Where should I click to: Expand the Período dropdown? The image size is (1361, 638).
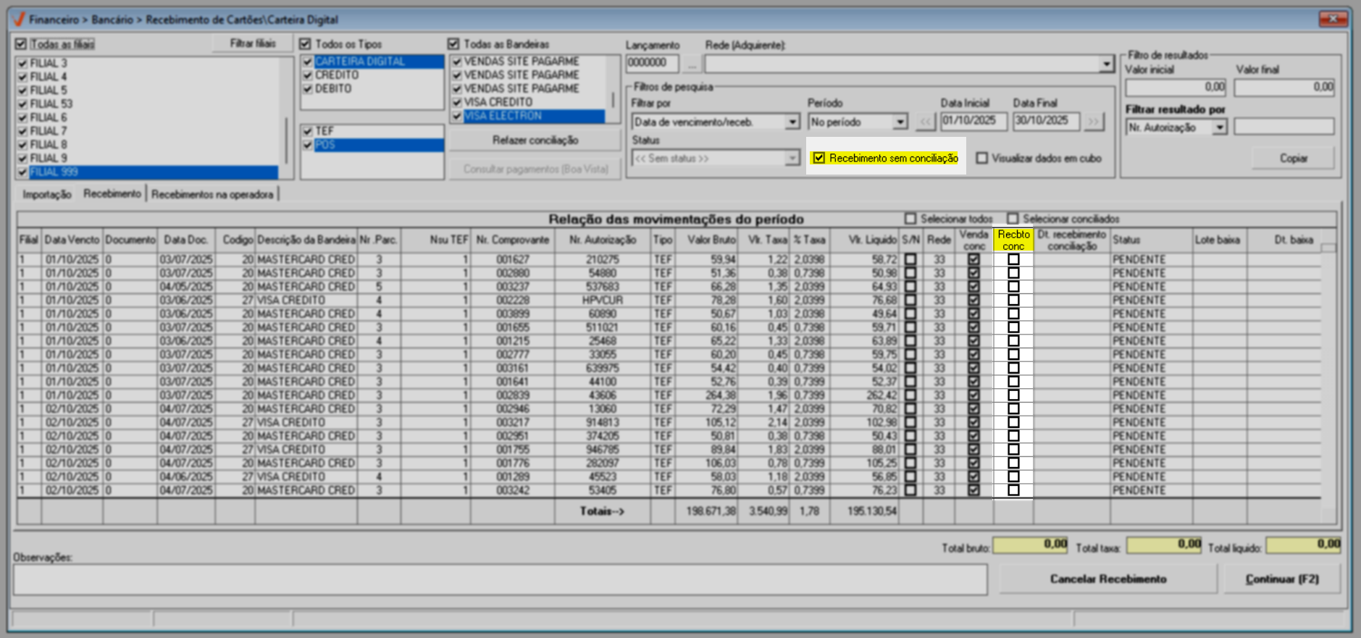pos(900,122)
